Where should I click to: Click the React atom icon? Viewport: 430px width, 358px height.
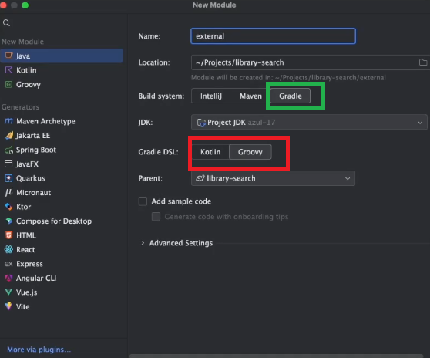coord(8,249)
